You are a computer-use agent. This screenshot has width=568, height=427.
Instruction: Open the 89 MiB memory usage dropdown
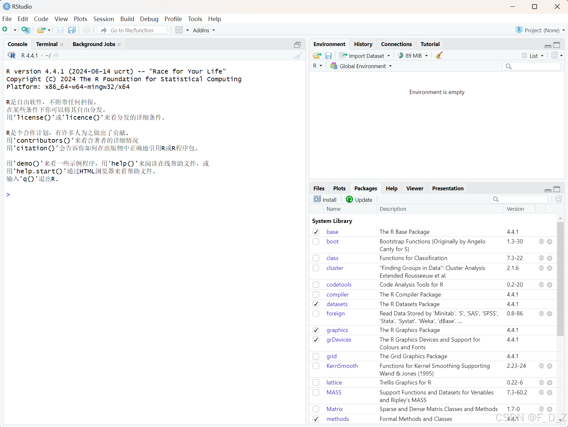click(x=413, y=56)
